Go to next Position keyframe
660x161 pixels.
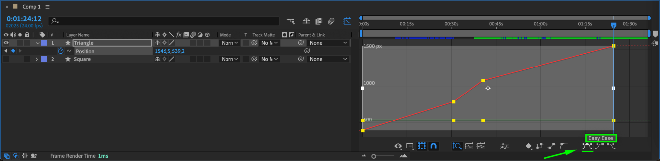point(20,51)
